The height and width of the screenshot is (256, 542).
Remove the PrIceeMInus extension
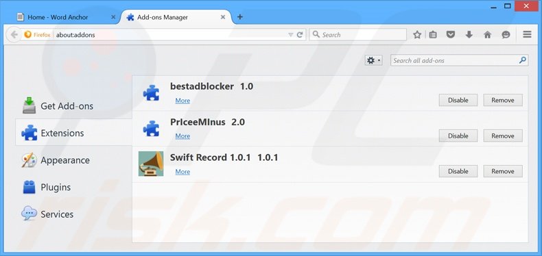click(503, 136)
